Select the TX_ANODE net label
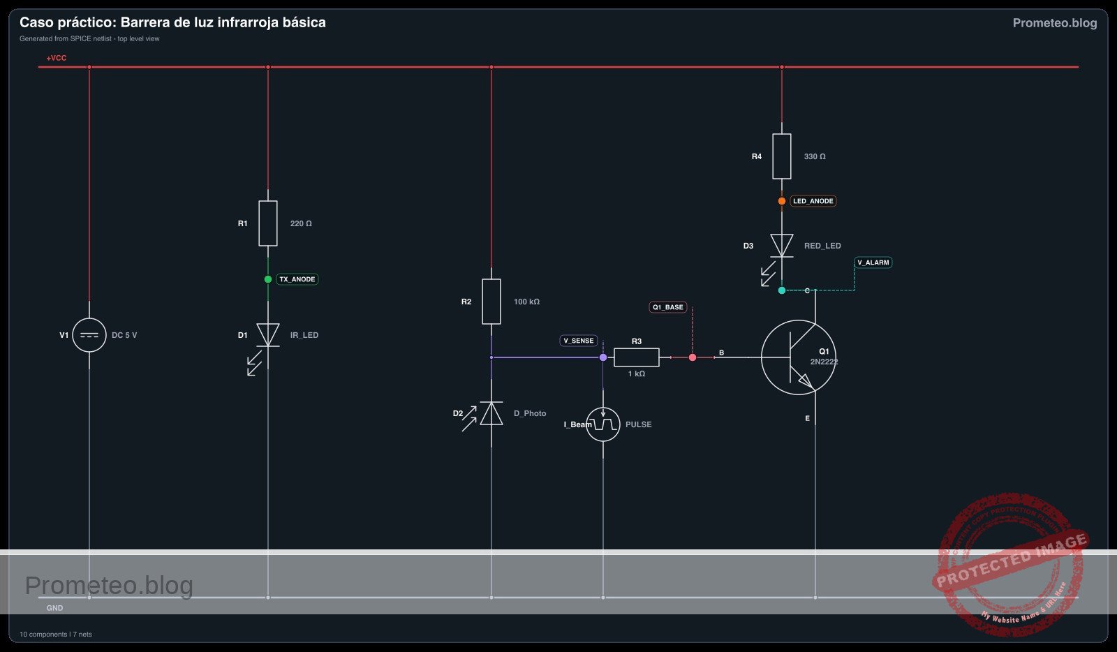Screen dimensions: 1117x652 tap(297, 279)
